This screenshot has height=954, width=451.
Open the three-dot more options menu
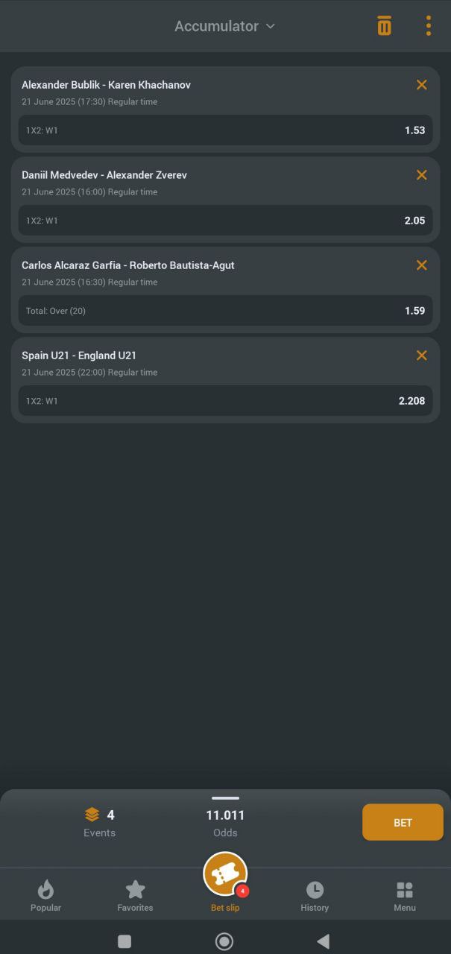[429, 26]
